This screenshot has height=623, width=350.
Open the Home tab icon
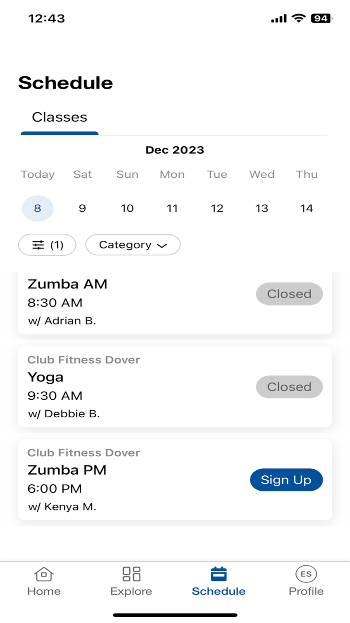[43, 575]
